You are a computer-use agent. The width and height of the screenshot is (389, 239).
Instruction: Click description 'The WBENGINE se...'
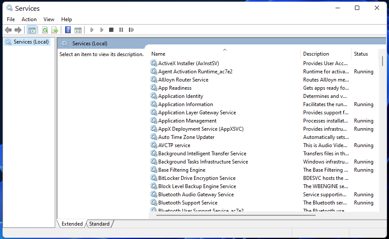(x=325, y=186)
